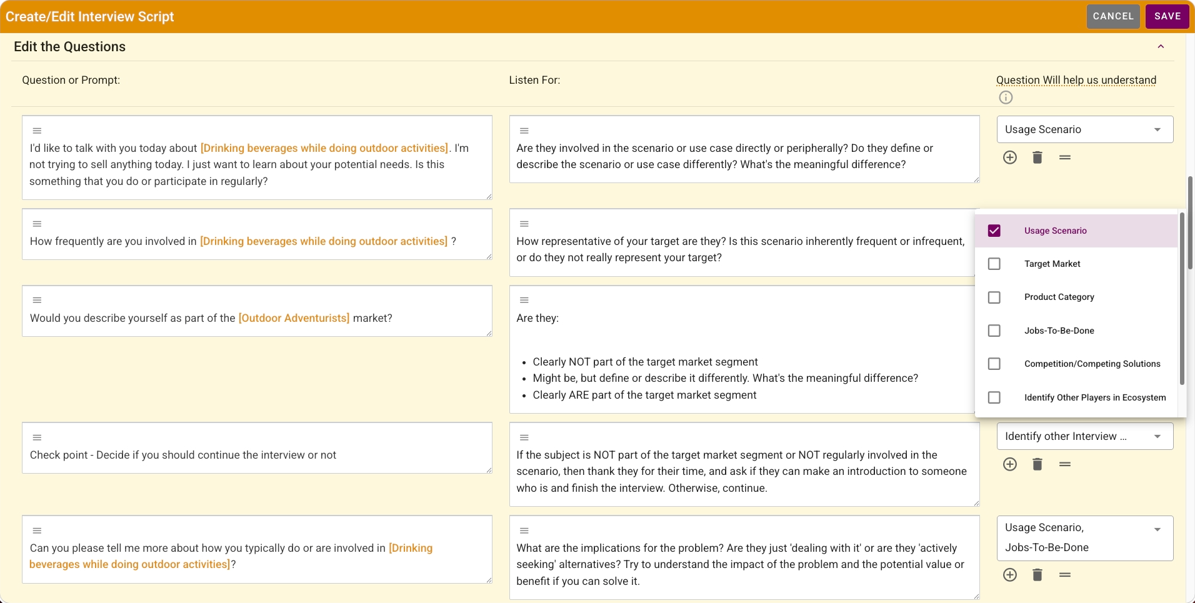1195x603 pixels.
Task: Click the Question or Prompt: column header
Action: click(71, 80)
